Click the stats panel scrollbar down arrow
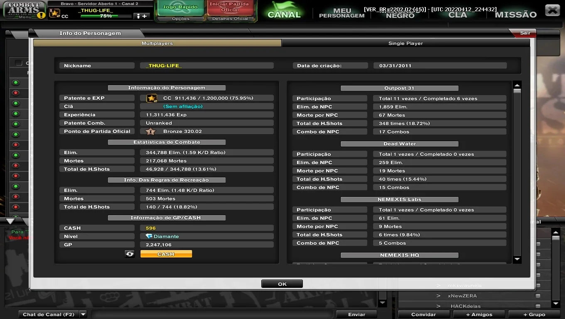The width and height of the screenshot is (565, 319). click(x=517, y=259)
